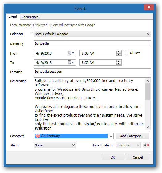Viewport: 162px width, 173px height.
Task: Increase the To time with up spinner
Action: click(x=118, y=61)
